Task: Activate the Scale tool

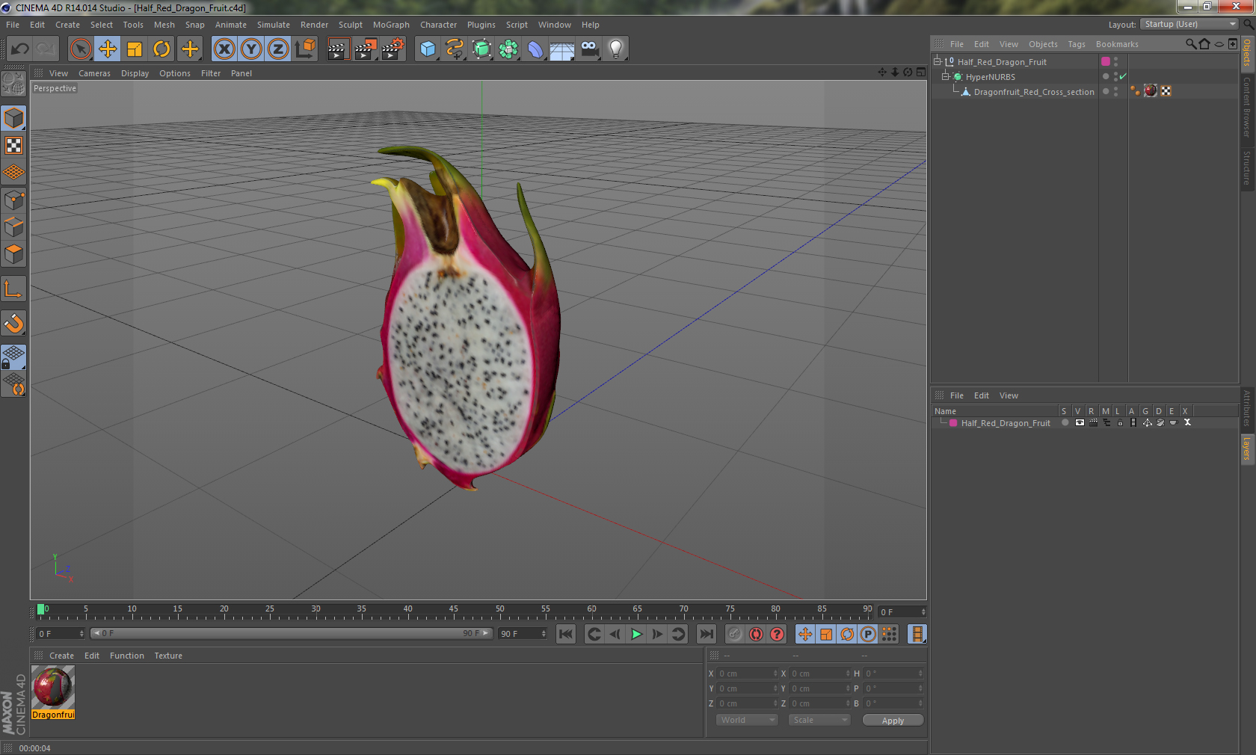Action: pos(135,49)
